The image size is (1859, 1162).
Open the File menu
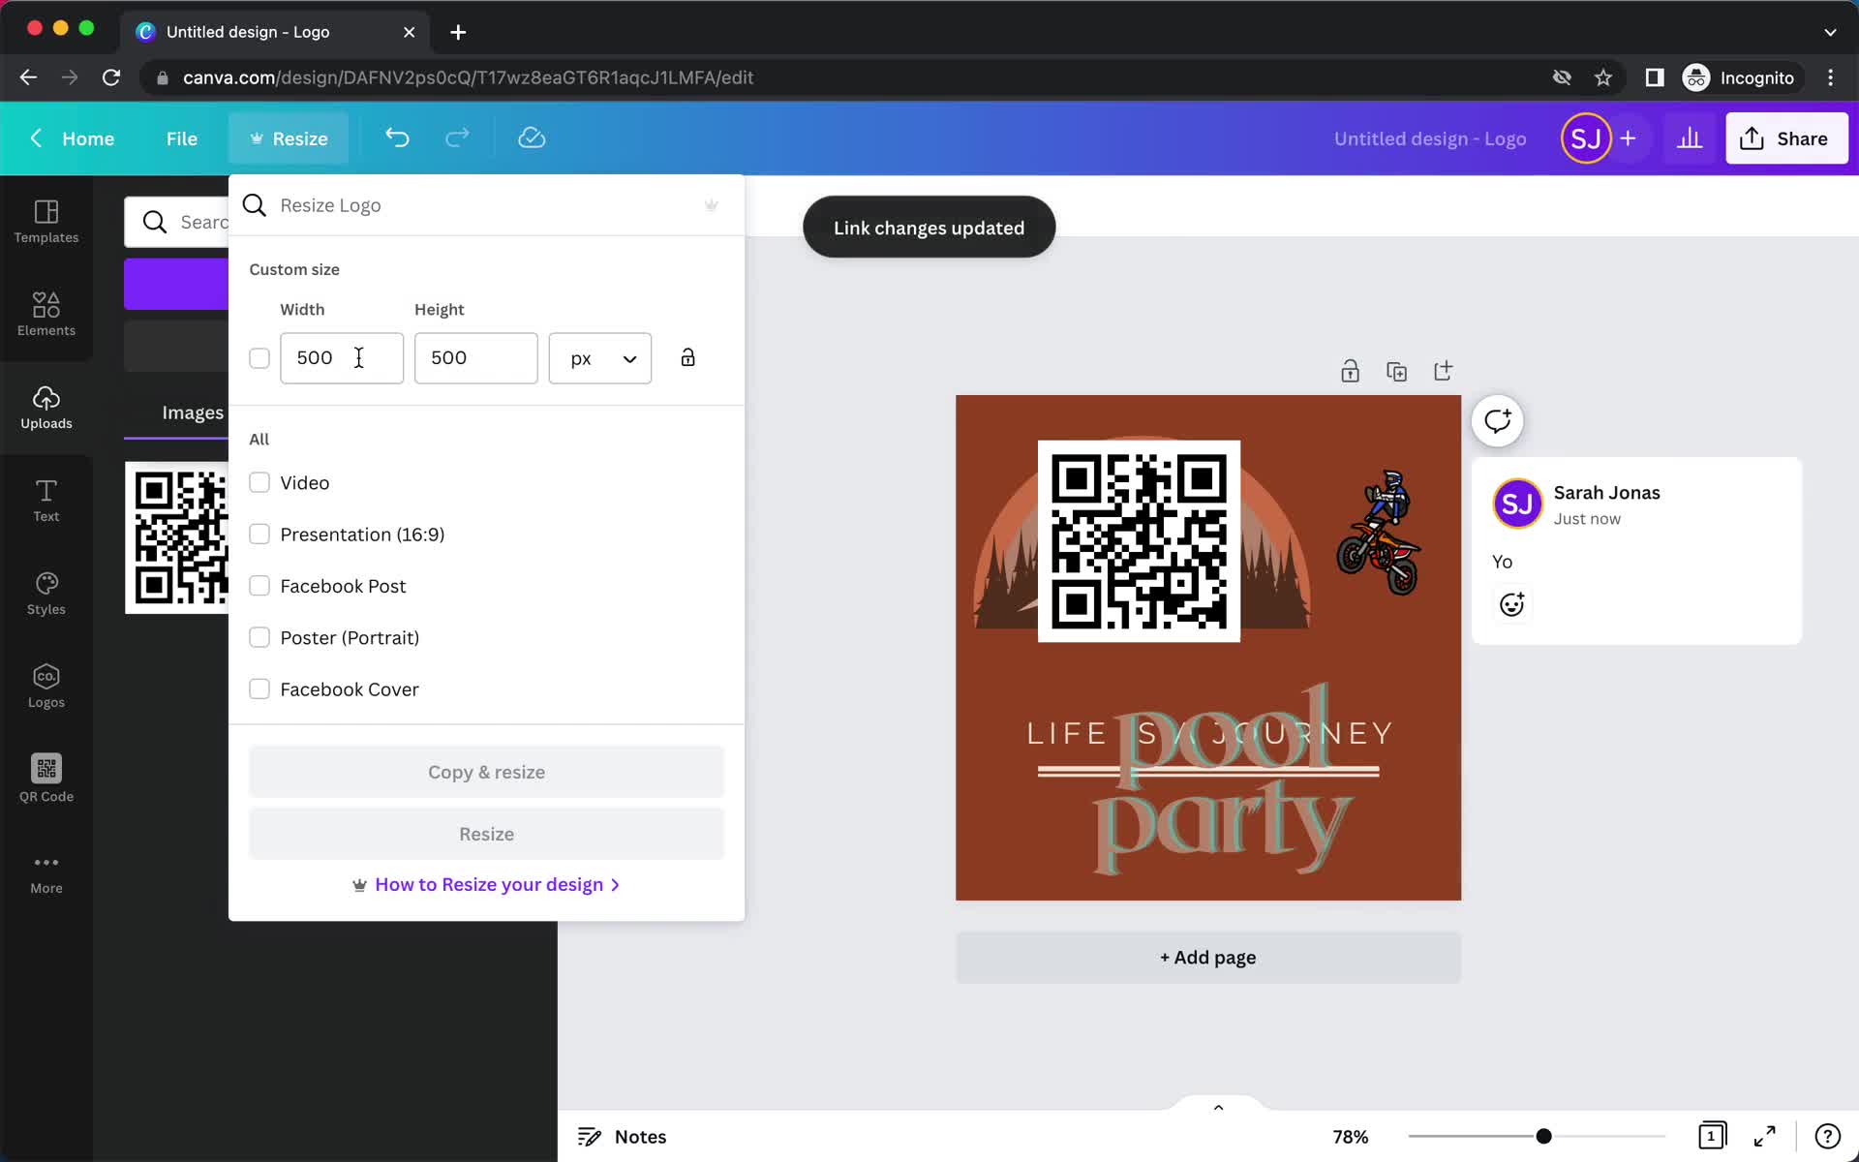point(181,138)
